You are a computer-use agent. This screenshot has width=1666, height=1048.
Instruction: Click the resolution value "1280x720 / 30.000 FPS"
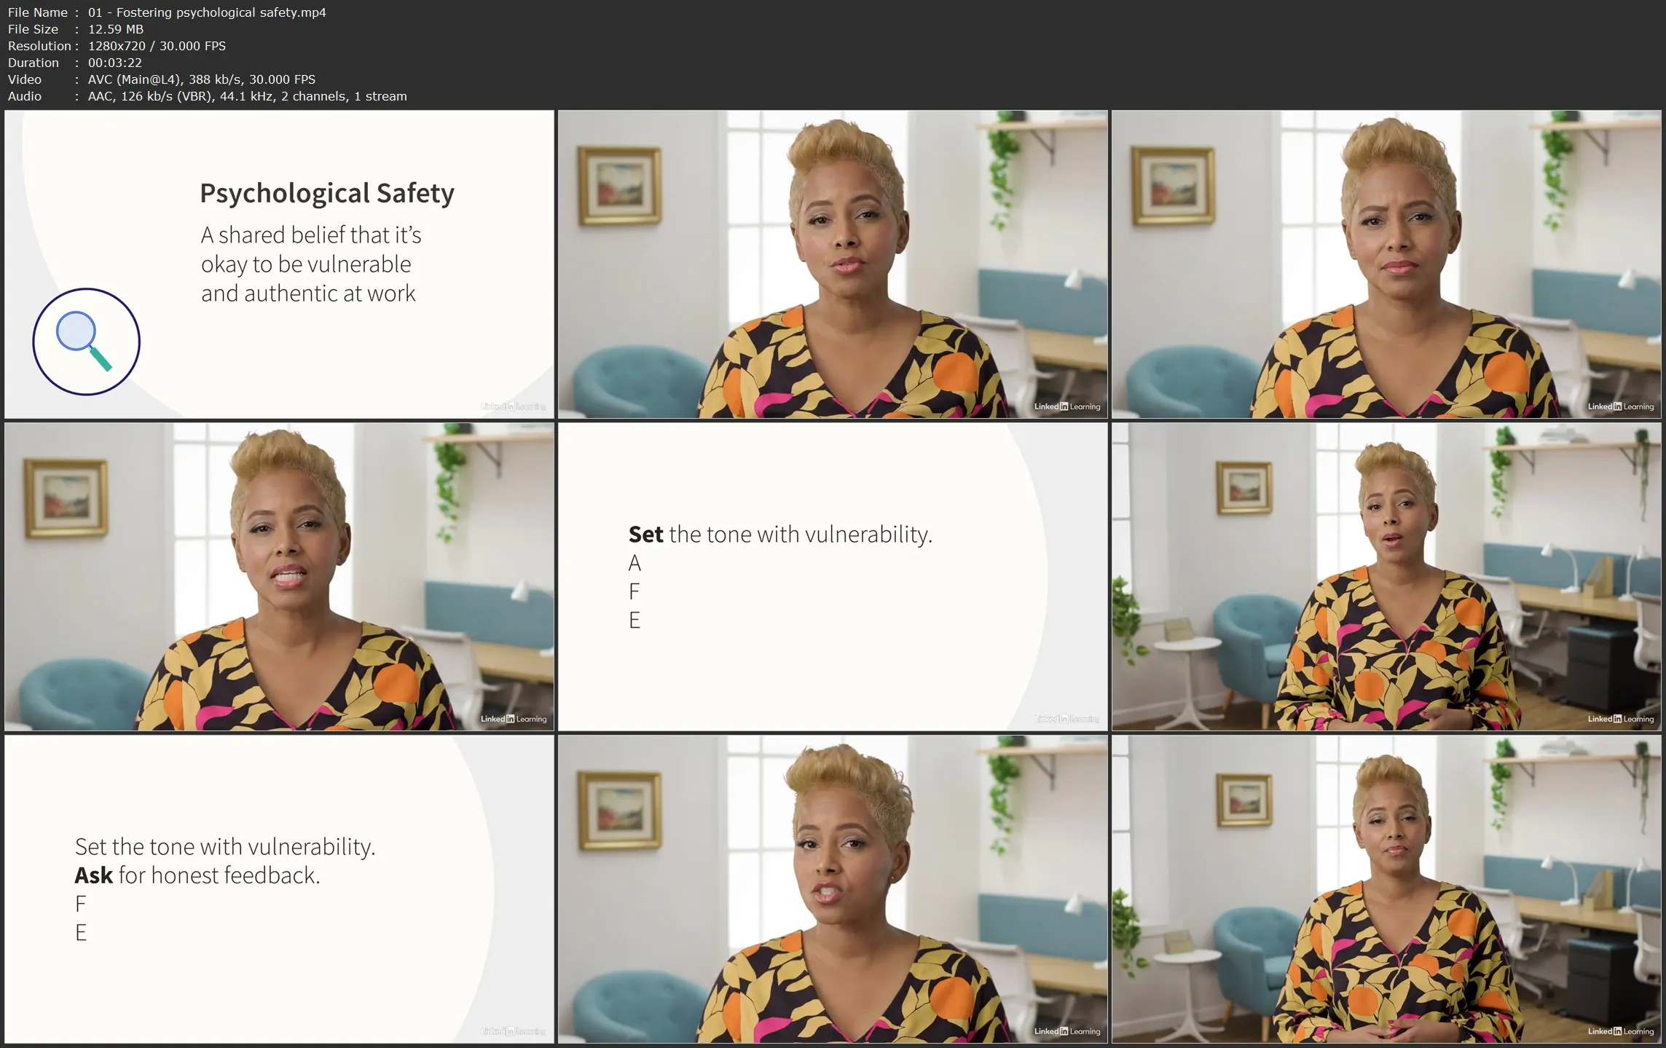pos(157,46)
